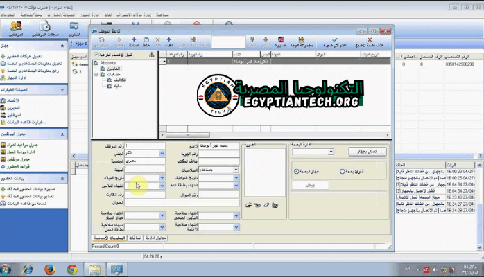Click the delete fingerprint red X icon
Image resolution: width=484 pixels, height=277 pixels.
[369, 39]
